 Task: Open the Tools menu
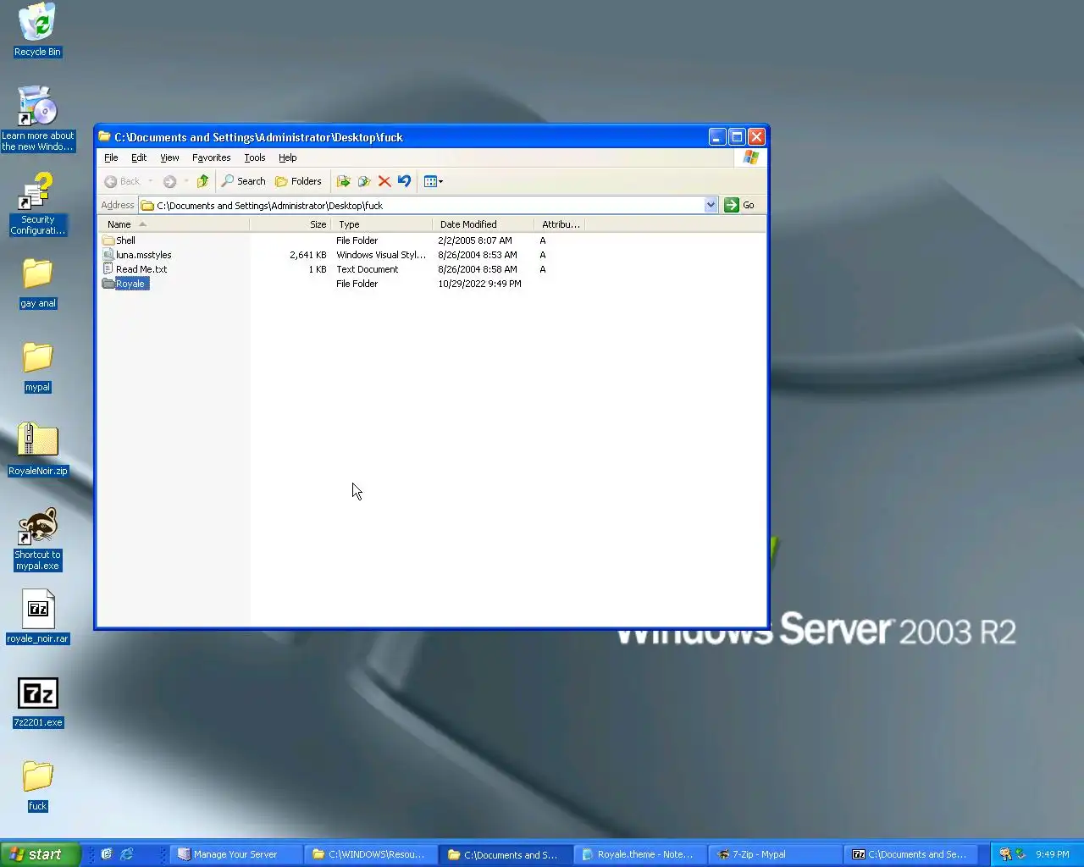pyautogui.click(x=255, y=157)
